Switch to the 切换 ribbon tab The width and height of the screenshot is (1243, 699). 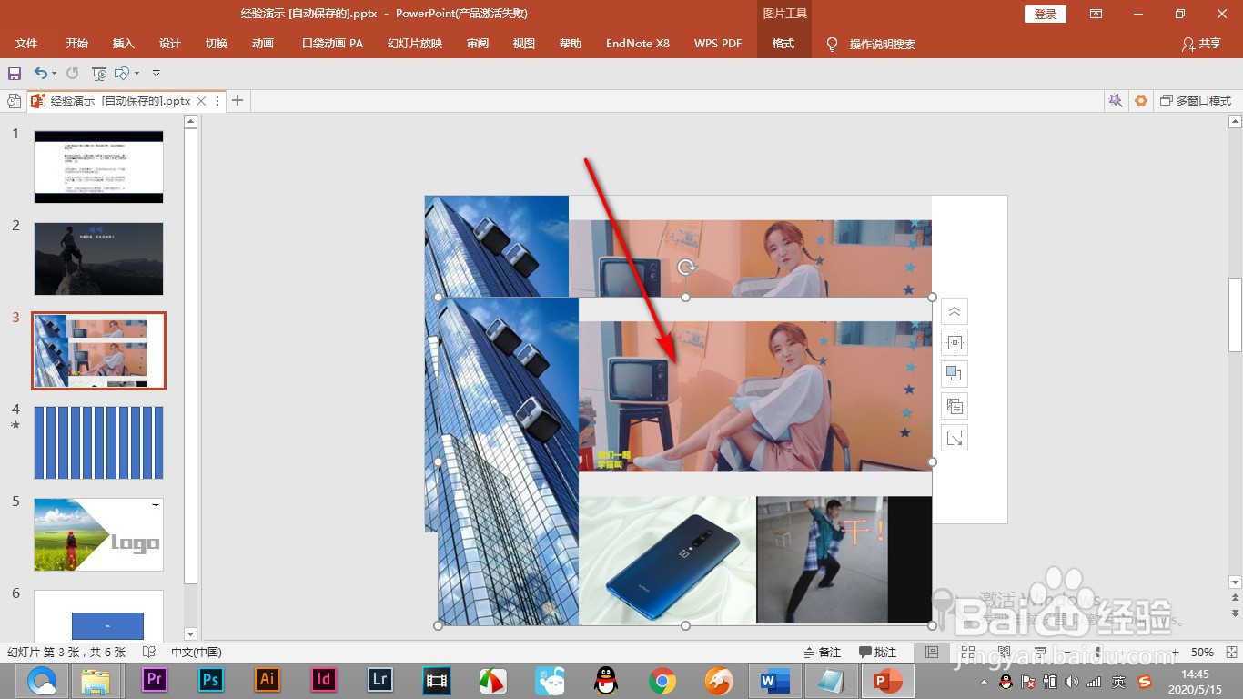click(217, 44)
